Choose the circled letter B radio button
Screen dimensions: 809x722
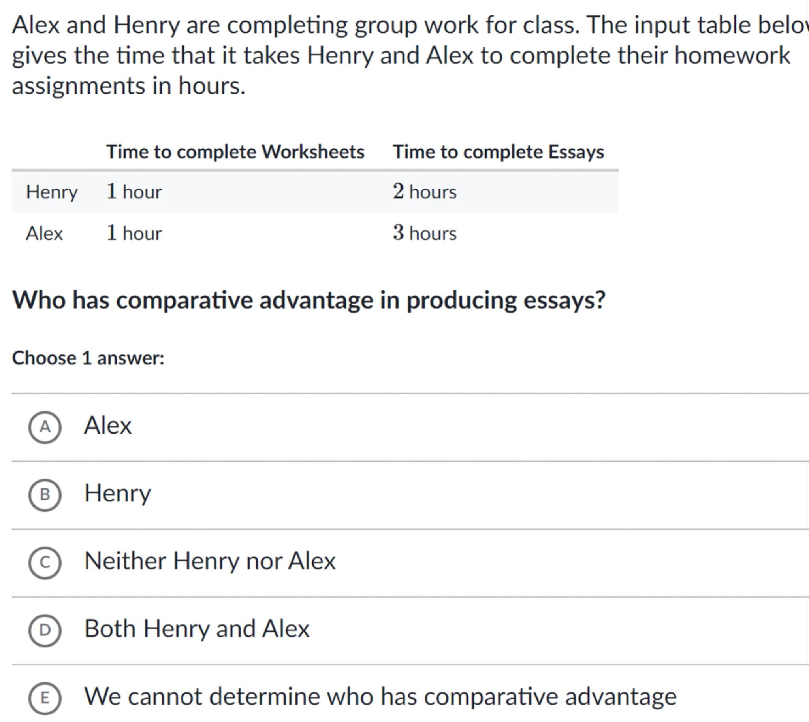45,495
